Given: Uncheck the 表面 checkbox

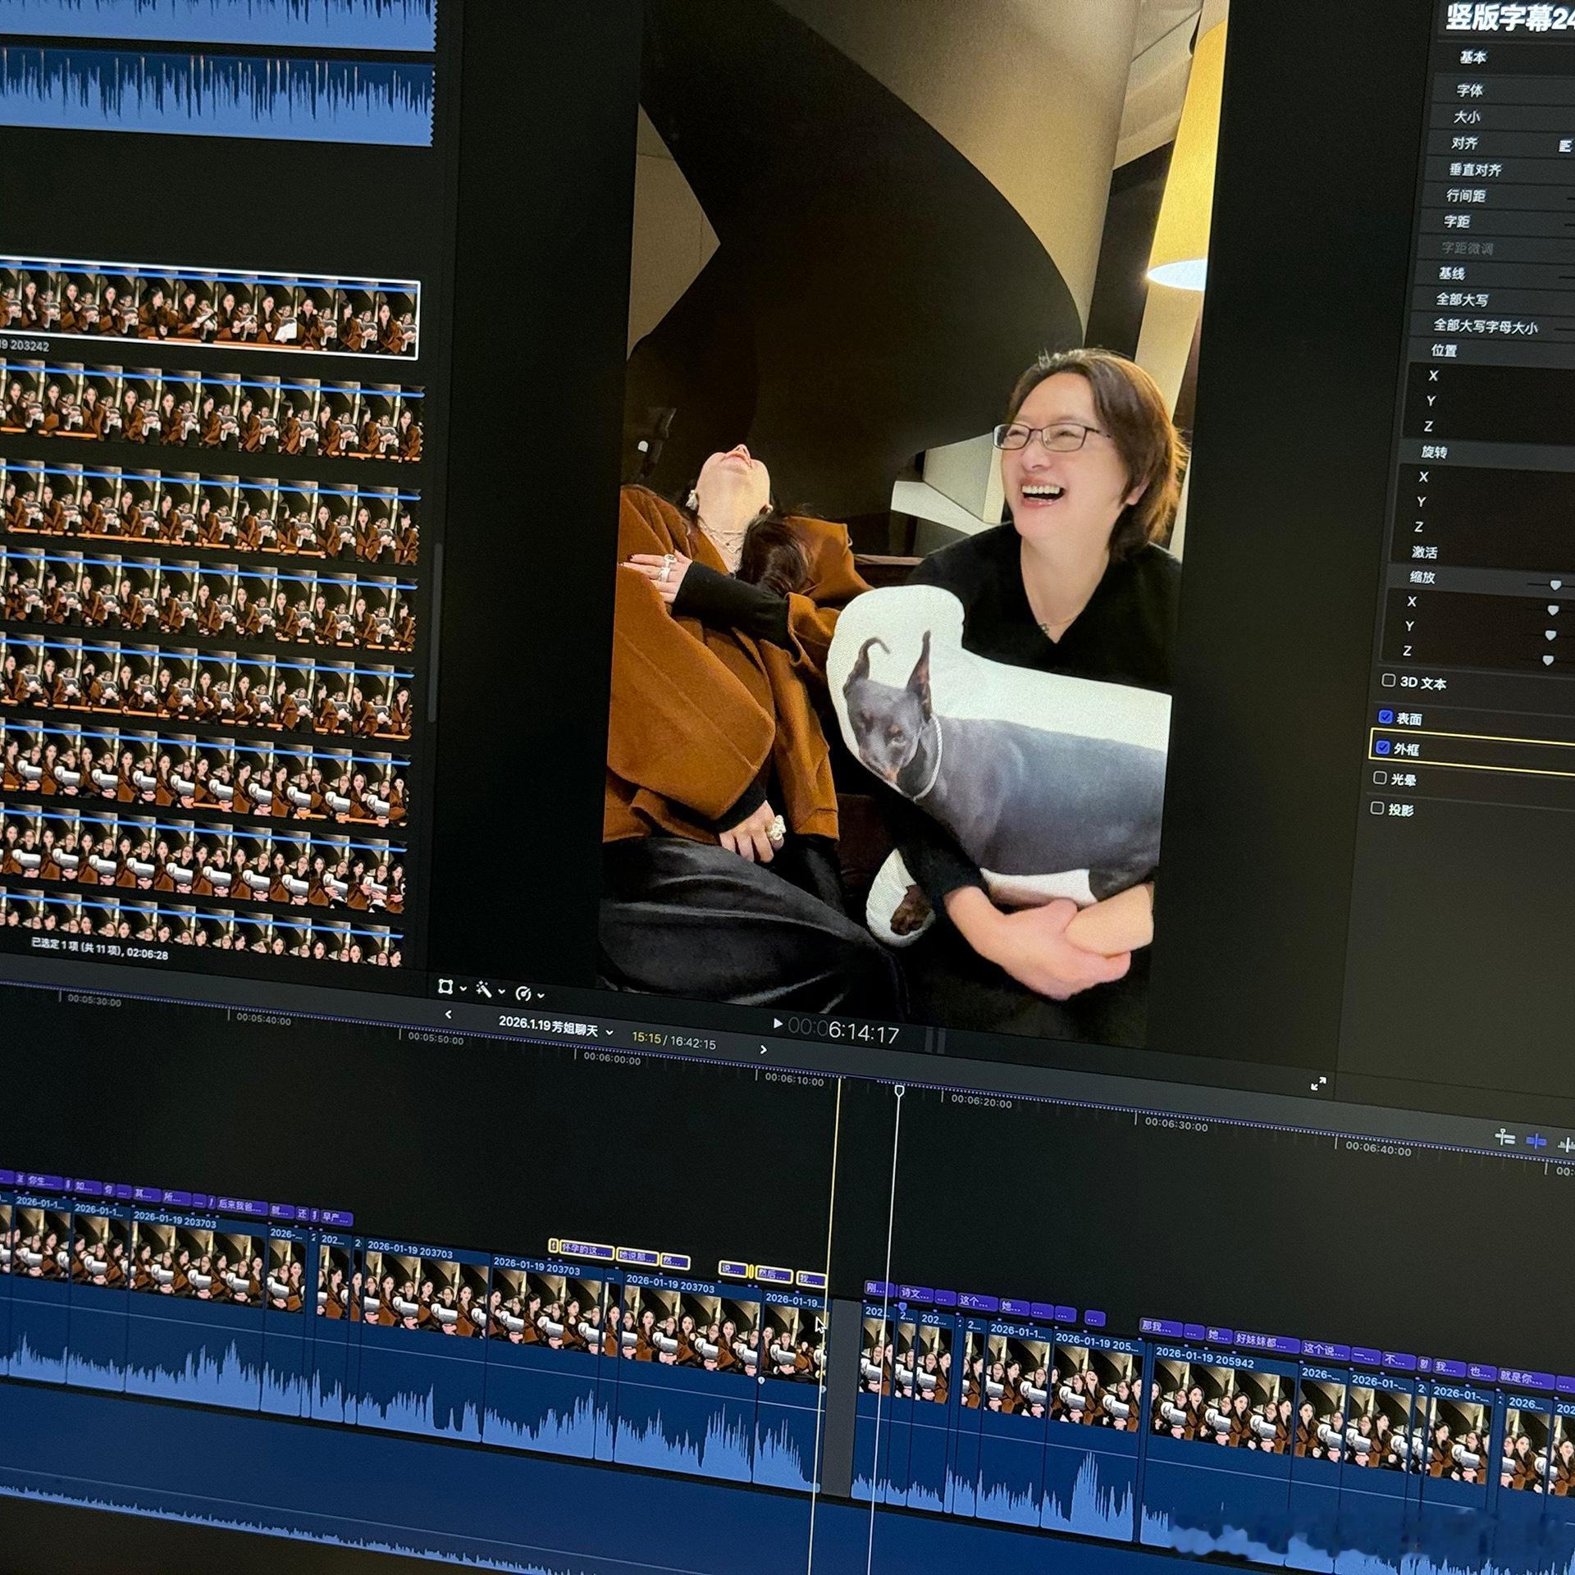Looking at the screenshot, I should [1386, 717].
